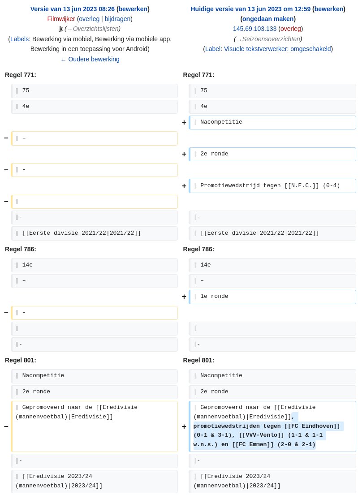Follow the arrow link before 'Seizoensoverzichten'
Screen dimensions: 358x495
[x=239, y=39]
